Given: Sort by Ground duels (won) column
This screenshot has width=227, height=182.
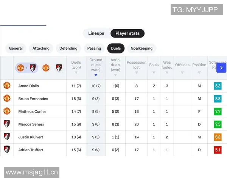Looking at the screenshot, I should coord(96,67).
